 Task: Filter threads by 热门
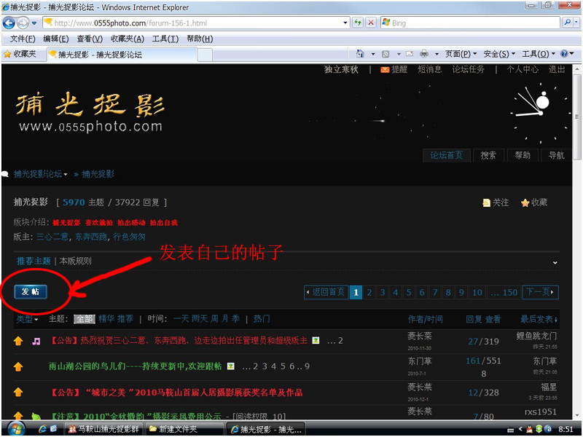click(x=262, y=319)
